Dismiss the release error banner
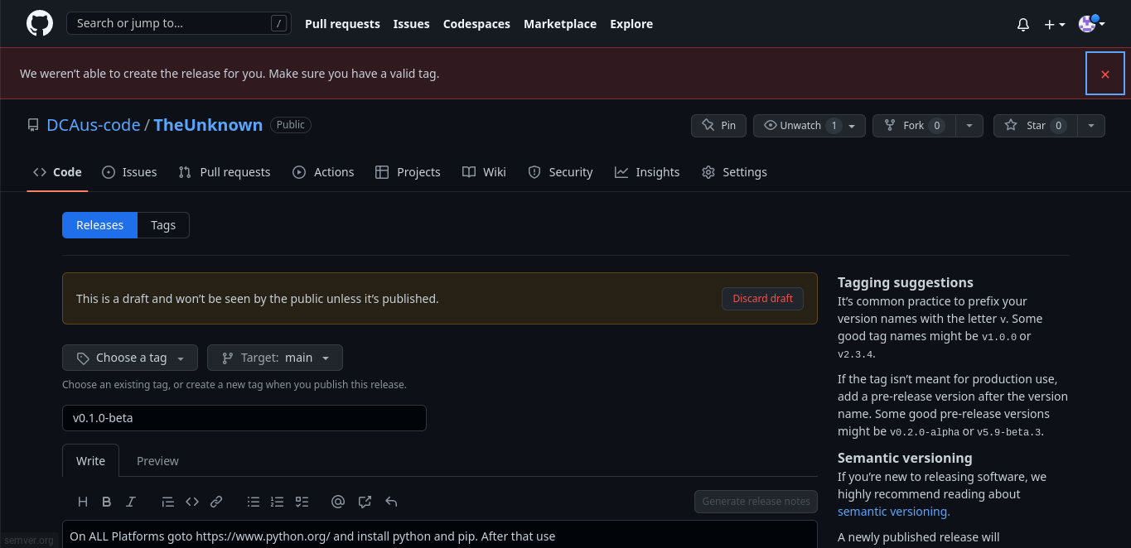Screen dimensions: 1131x548 pyautogui.click(x=1105, y=74)
